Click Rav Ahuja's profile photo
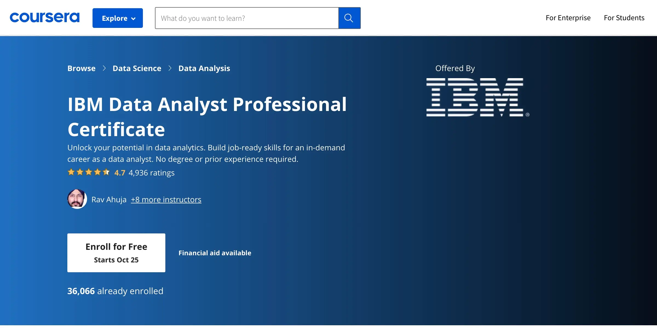The height and width of the screenshot is (328, 657). [77, 199]
